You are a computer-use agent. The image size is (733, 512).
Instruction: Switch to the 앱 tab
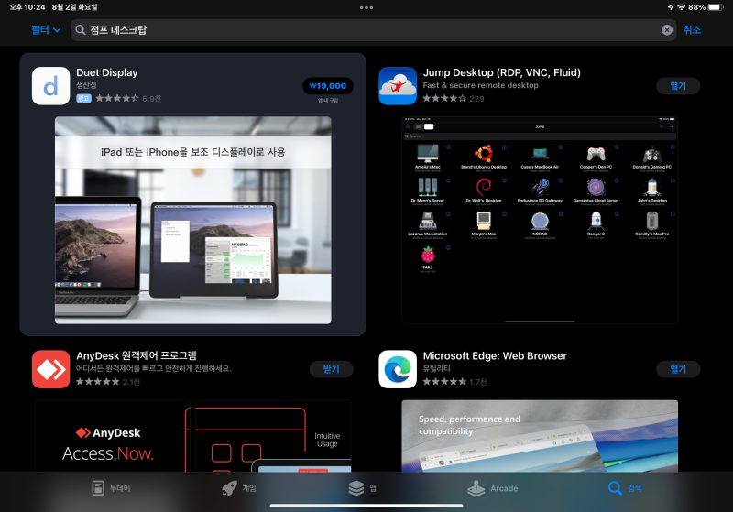pyautogui.click(x=362, y=488)
